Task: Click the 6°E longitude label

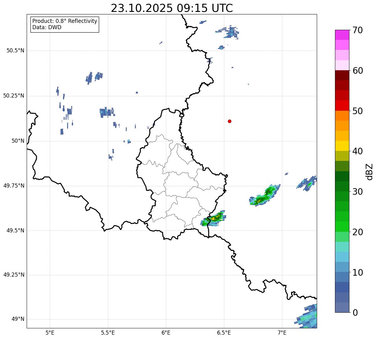Action: point(166,332)
